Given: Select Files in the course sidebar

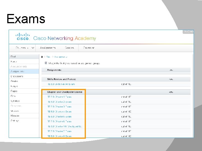Looking at the screenshot, I should click(24, 96).
